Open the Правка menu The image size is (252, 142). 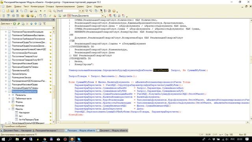17,7
